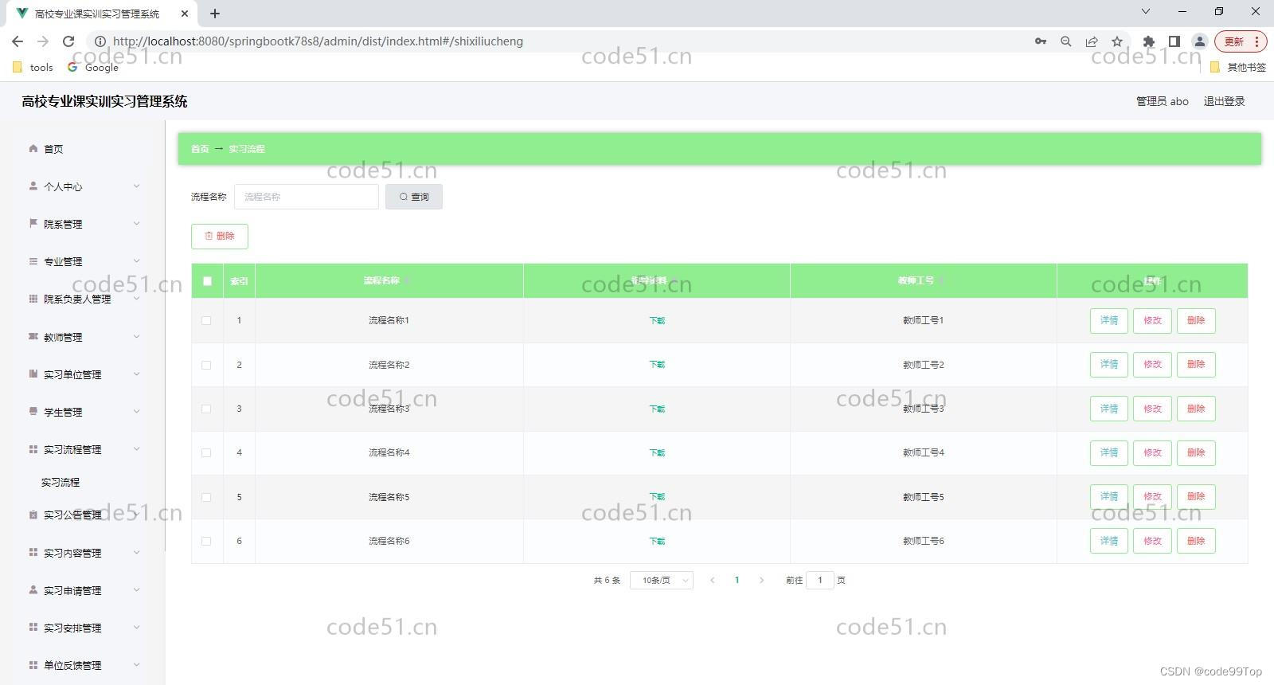Click 退出登录 in the top bar

click(1224, 101)
